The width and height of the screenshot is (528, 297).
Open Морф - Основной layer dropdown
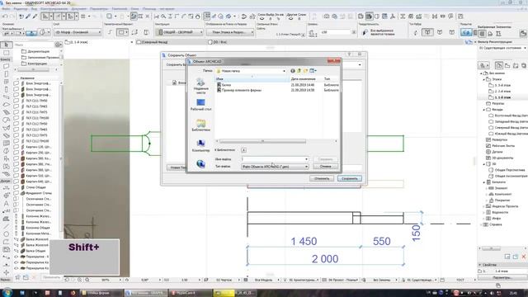(x=78, y=32)
